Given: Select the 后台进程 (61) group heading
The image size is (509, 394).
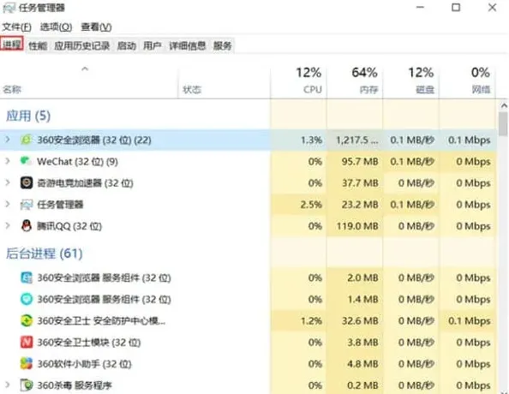Looking at the screenshot, I should click(45, 254).
